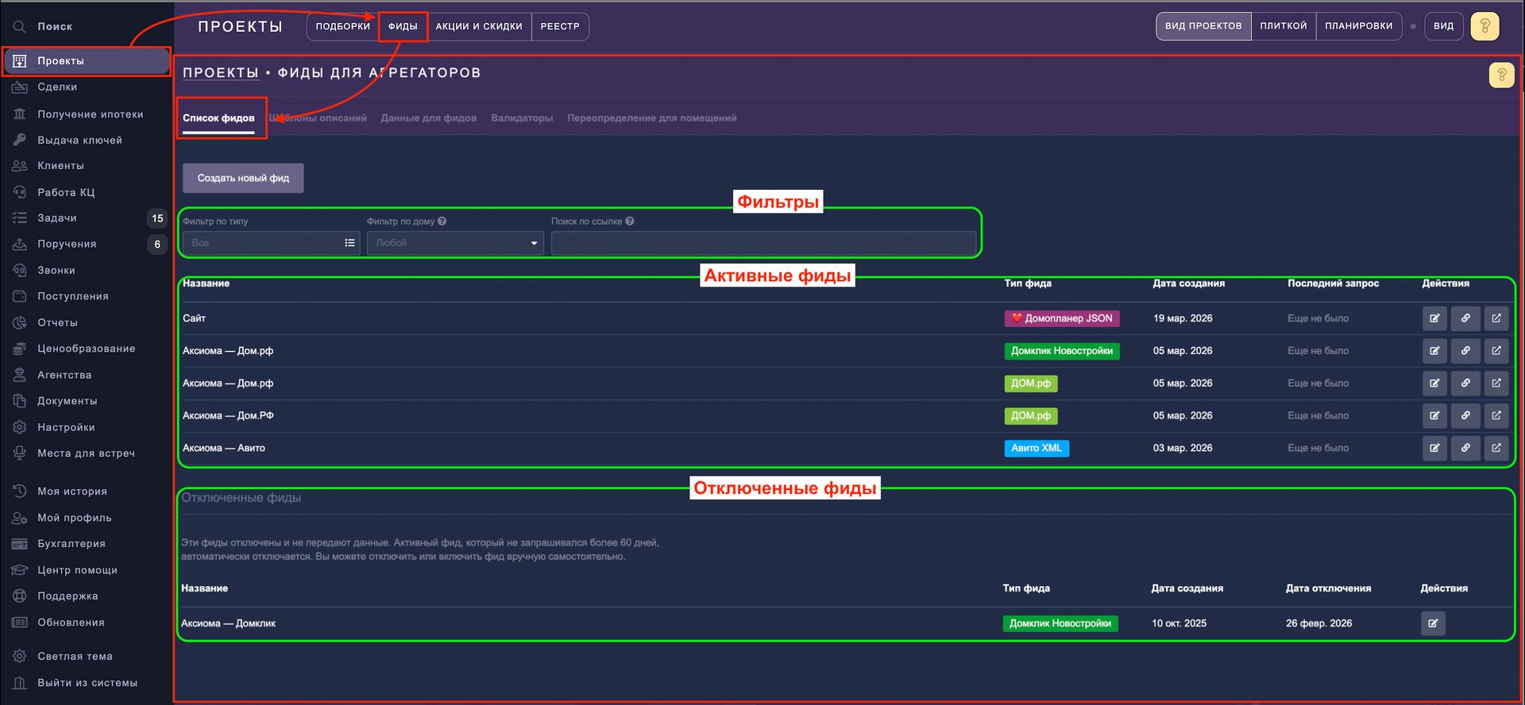Click the 6 badge next to Поручения
The width and height of the screenshot is (1525, 705).
click(x=157, y=245)
